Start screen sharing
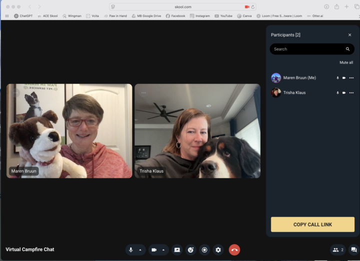The image size is (360, 261). [177, 250]
